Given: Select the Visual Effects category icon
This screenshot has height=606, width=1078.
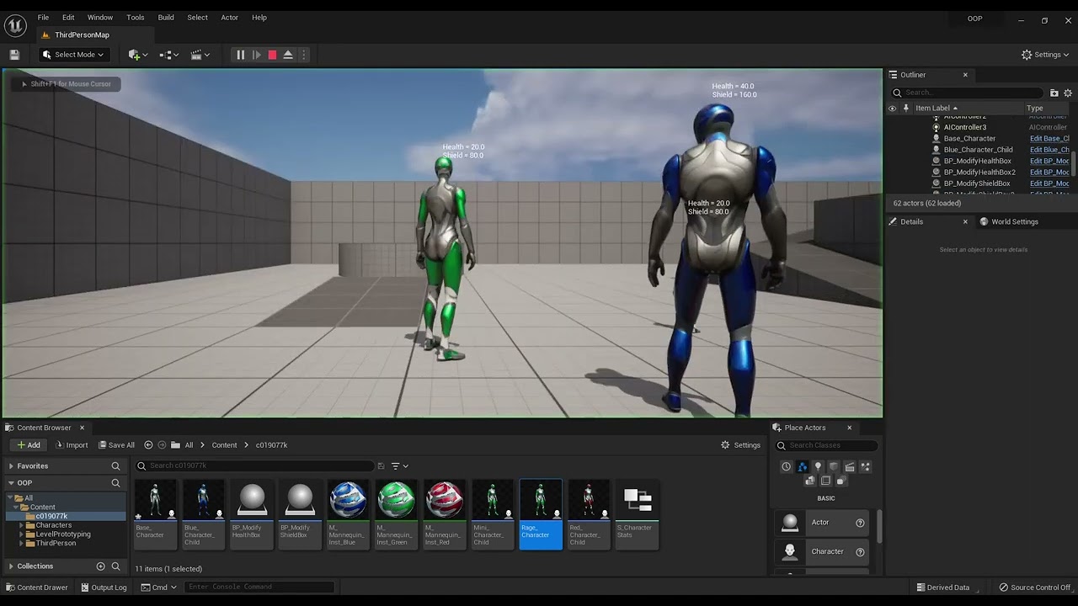Looking at the screenshot, I should point(865,466).
